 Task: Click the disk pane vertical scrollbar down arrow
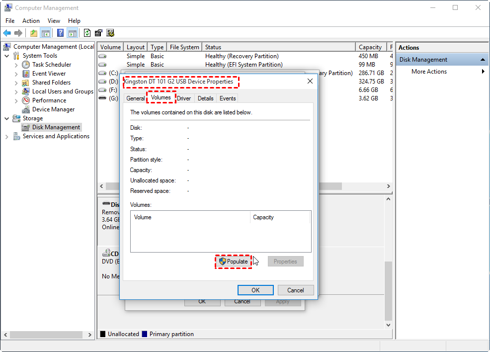389,325
